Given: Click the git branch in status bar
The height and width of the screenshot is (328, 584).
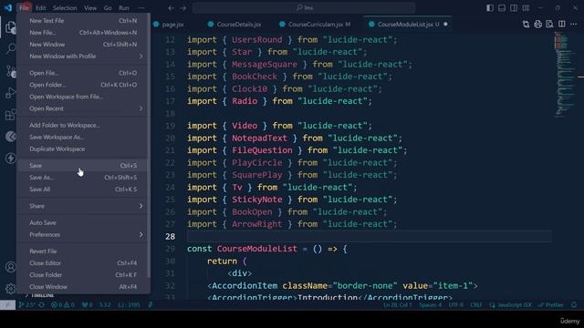Looking at the screenshot, I should click(x=27, y=305).
